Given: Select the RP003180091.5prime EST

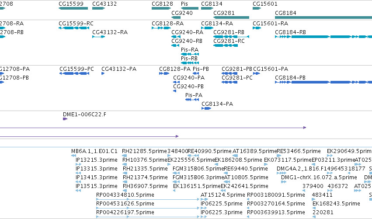Looking at the screenshot, I should pos(248,199).
